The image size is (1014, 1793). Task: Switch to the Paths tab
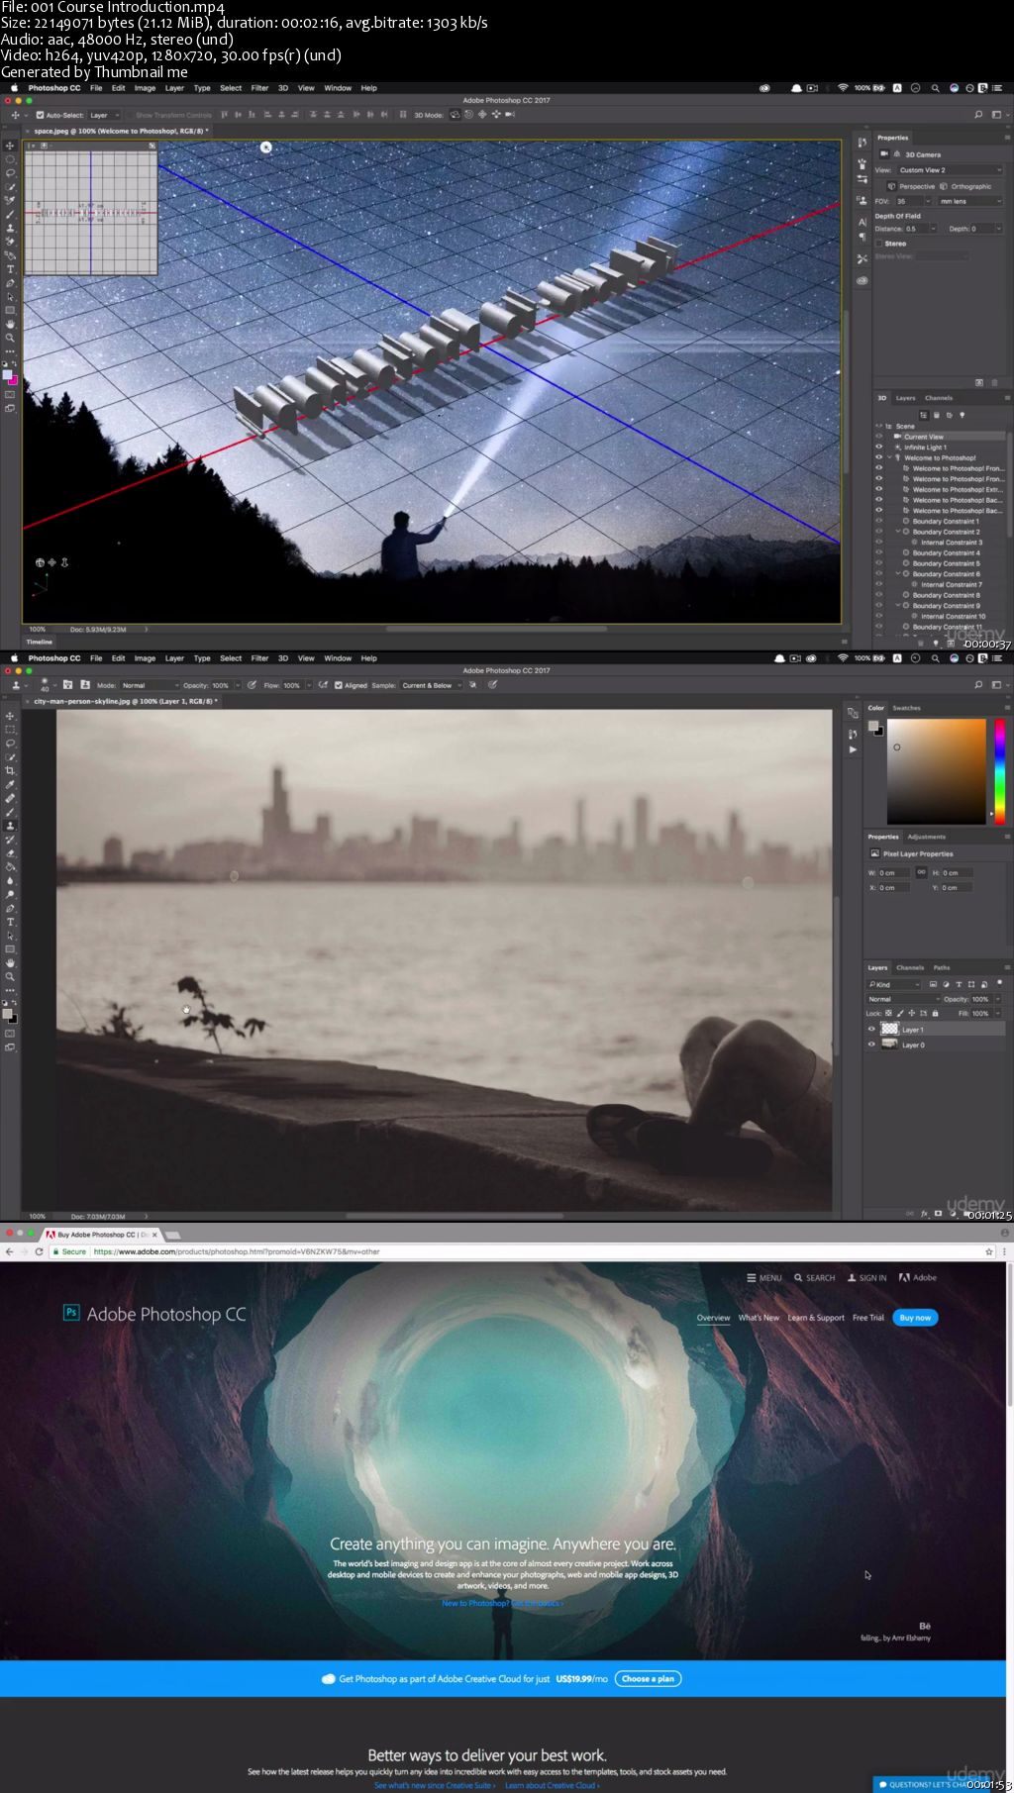(x=942, y=967)
